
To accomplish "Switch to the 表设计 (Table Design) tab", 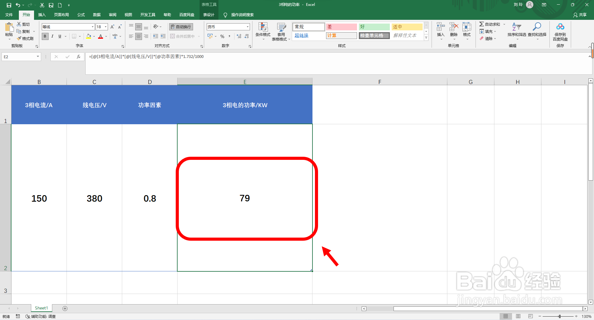I will pos(209,15).
